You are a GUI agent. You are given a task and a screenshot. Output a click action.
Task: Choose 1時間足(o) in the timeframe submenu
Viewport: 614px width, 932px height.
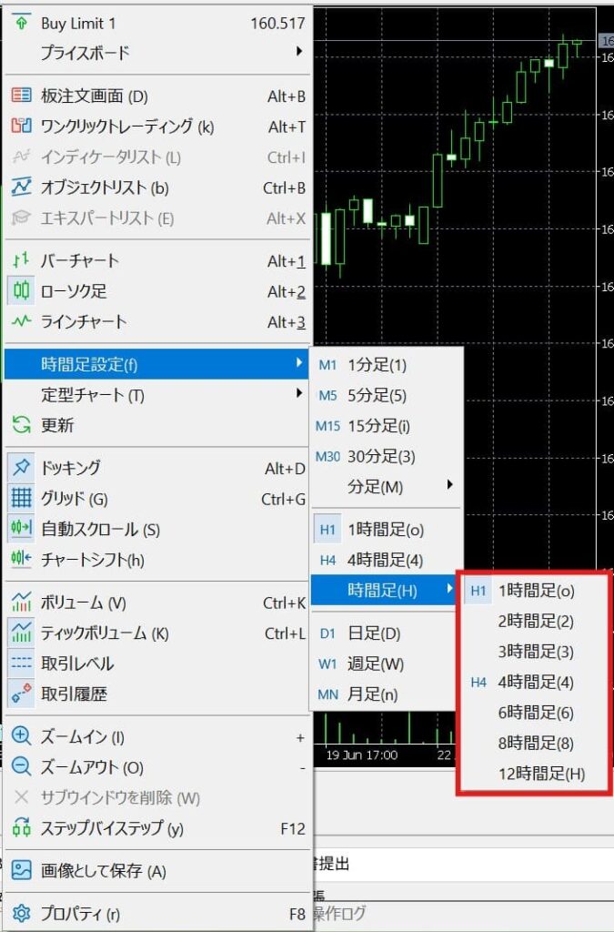click(386, 530)
